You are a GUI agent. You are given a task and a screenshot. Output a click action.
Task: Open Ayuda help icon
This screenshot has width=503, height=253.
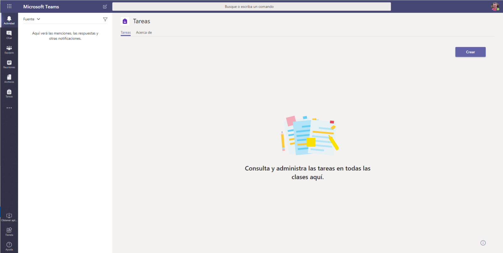tap(9, 246)
